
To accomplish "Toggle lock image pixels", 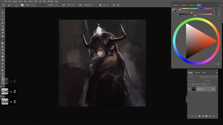I will pyautogui.click(x=196, y=84).
